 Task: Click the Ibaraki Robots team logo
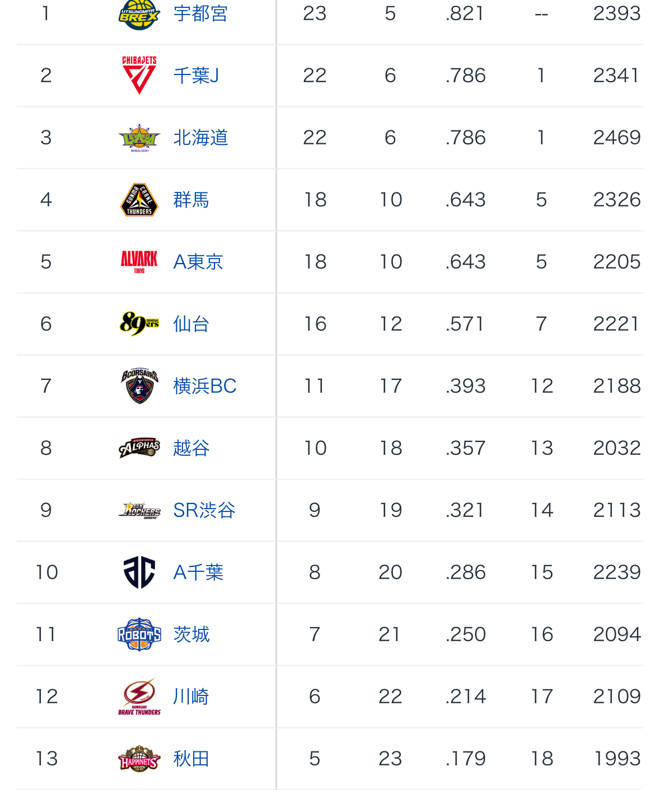point(139,634)
